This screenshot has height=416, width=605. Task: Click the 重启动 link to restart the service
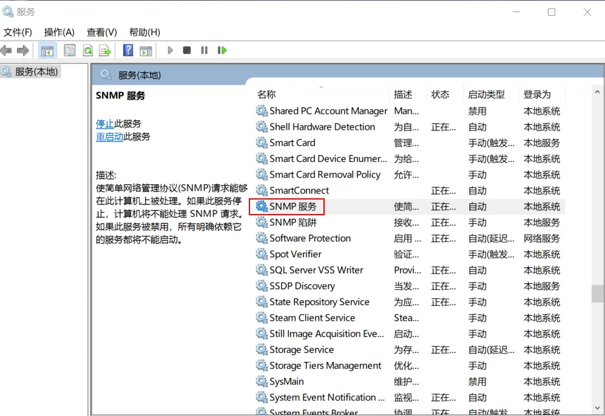point(109,137)
